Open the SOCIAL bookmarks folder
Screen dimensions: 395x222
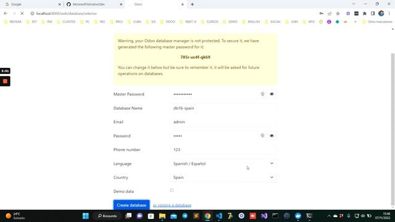[x=273, y=22]
